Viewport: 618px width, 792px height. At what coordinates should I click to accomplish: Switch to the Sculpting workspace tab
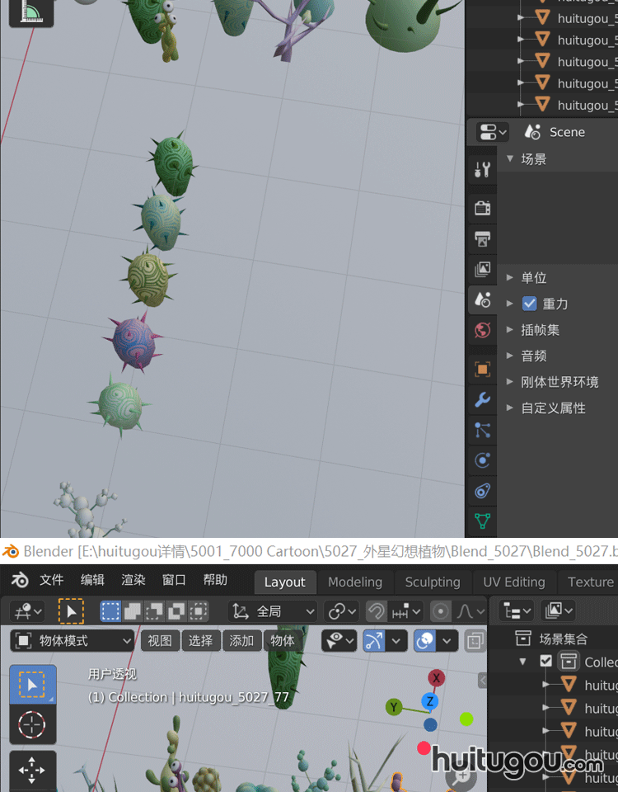433,582
